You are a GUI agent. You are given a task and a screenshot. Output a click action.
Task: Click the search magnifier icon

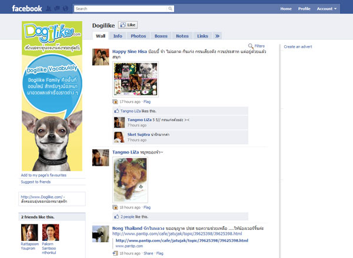pos(170,9)
